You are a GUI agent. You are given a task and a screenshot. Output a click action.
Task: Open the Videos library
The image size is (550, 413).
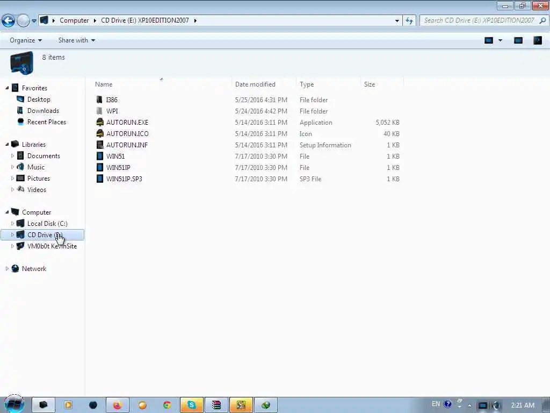pyautogui.click(x=37, y=190)
